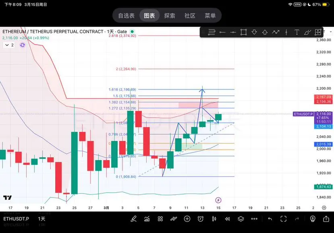Select the polyline path drawing tool
This screenshot has width=334, height=233.
tap(276, 32)
